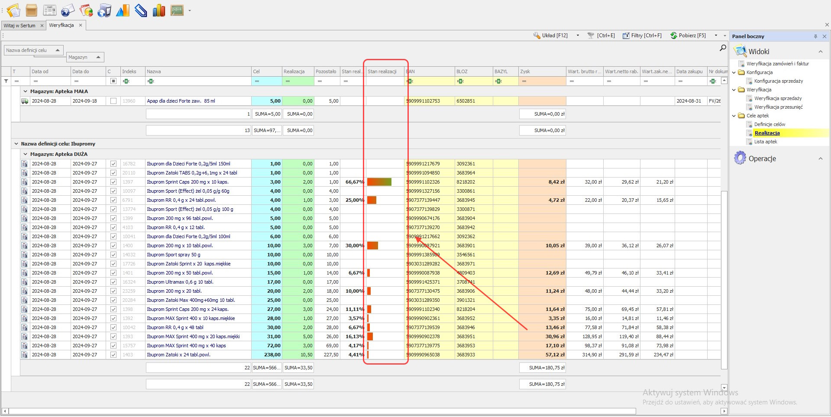Click the wooden box warehouse toolbar icon
831x417 pixels.
coord(31,10)
